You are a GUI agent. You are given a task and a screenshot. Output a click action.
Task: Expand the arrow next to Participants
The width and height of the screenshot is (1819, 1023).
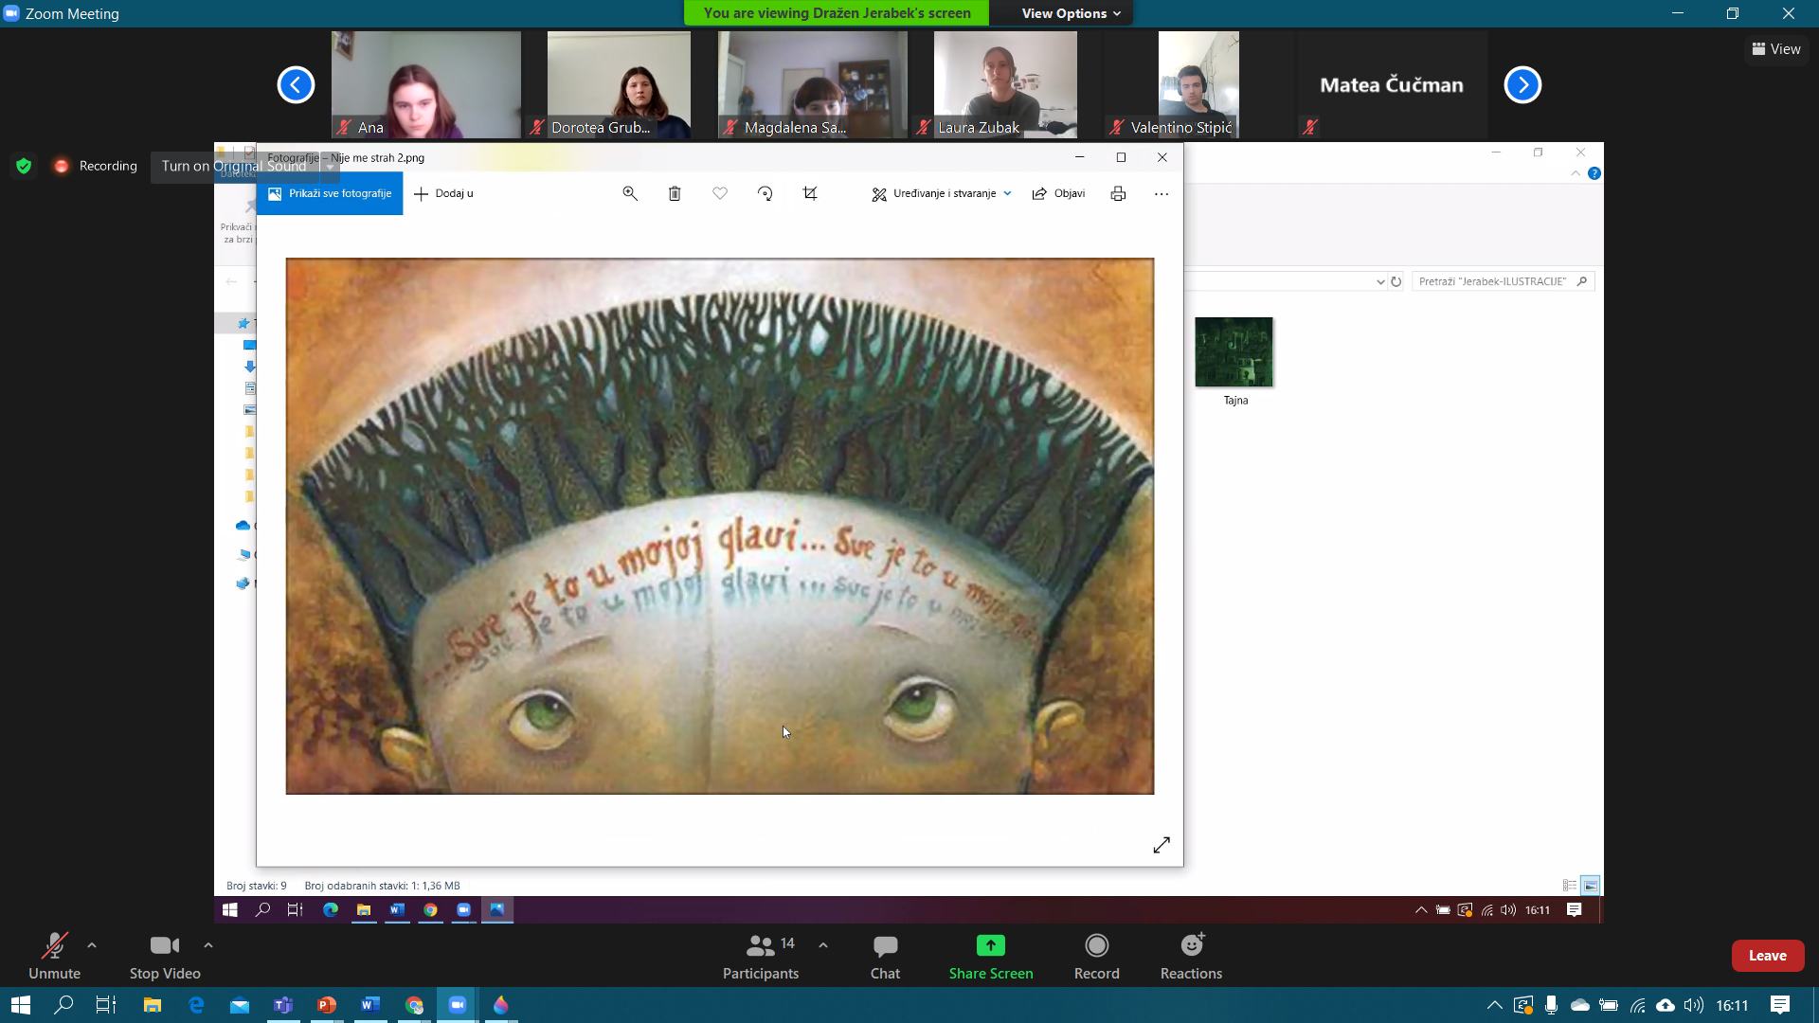823,945
